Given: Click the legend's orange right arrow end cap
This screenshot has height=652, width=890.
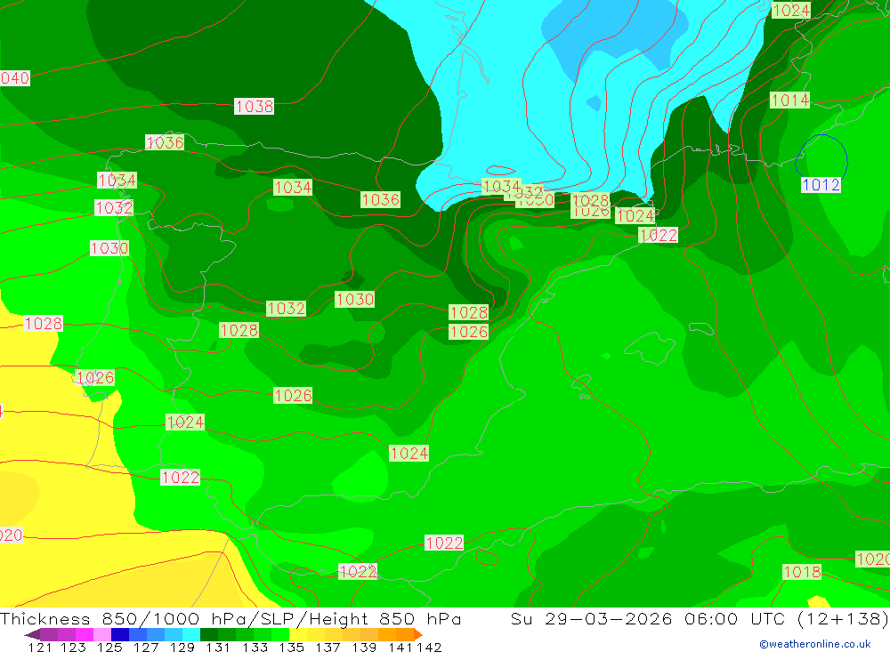Looking at the screenshot, I should coord(418,634).
